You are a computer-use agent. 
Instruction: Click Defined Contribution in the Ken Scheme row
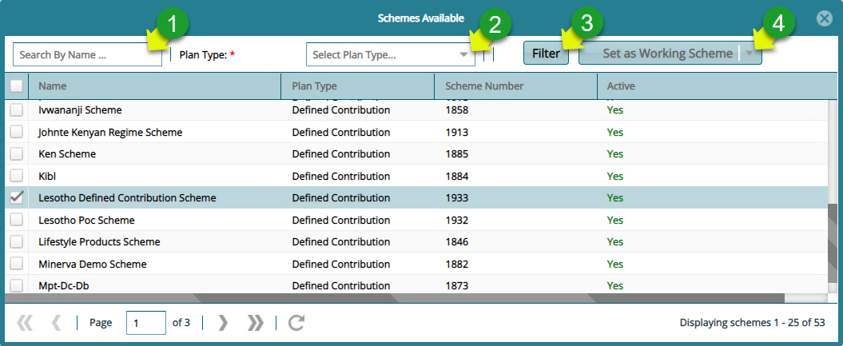(341, 154)
